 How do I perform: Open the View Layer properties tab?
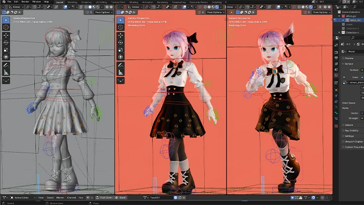pyautogui.click(x=336, y=64)
